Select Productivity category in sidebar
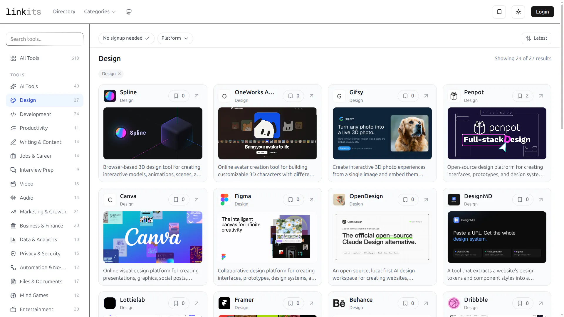 pos(45,128)
